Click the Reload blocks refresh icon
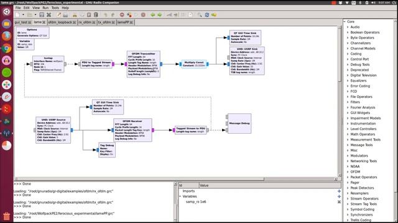 [x=207, y=15]
